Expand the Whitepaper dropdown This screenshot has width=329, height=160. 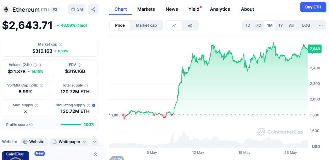point(69,142)
